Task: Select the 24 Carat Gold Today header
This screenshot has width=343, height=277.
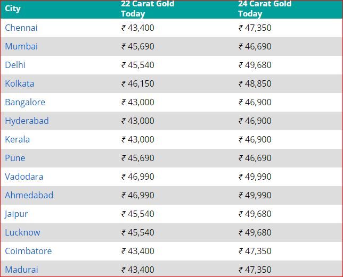Action: coord(265,9)
